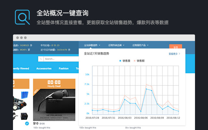Click the $10 price on sunglasses deal
Viewport: 208px width, 130px height.
(36, 123)
